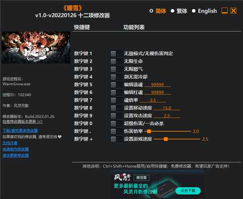Close the trainer with the X icon
The width and height of the screenshot is (243, 199).
click(x=233, y=11)
